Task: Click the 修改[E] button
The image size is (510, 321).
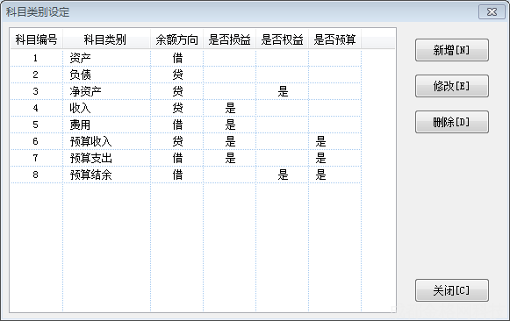Action: pos(451,86)
